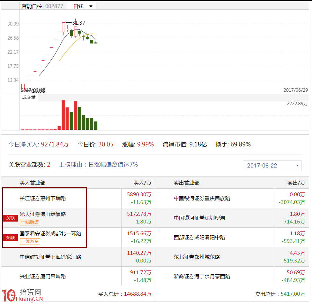Screen dimensions: 312x305
Task: Click the 10.08 low price arrow marker
Action: (35, 91)
